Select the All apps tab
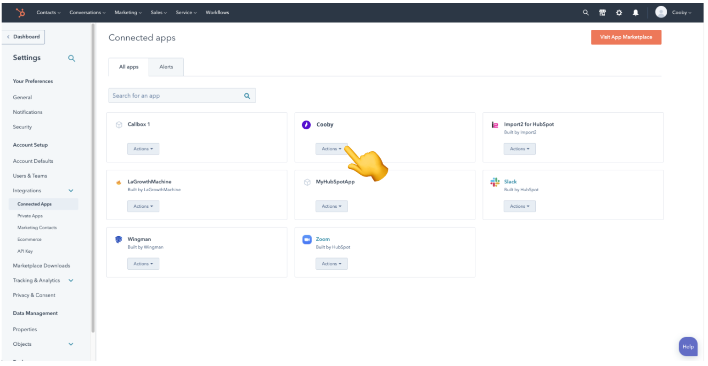 [129, 67]
